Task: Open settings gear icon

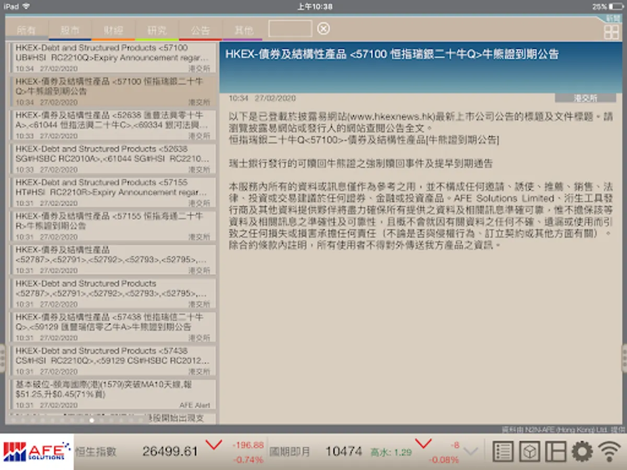Action: tap(582, 452)
